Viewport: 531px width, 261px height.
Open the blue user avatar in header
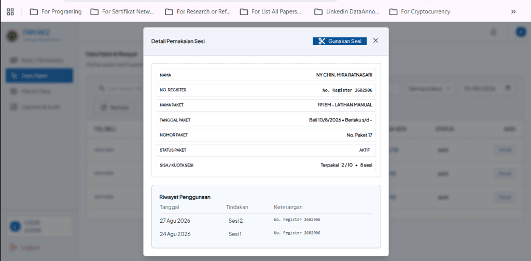pos(521,32)
